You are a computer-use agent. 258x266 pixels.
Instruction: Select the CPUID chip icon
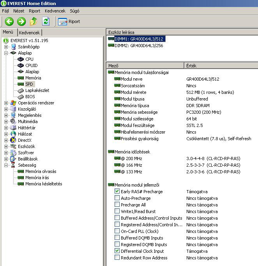[21, 65]
